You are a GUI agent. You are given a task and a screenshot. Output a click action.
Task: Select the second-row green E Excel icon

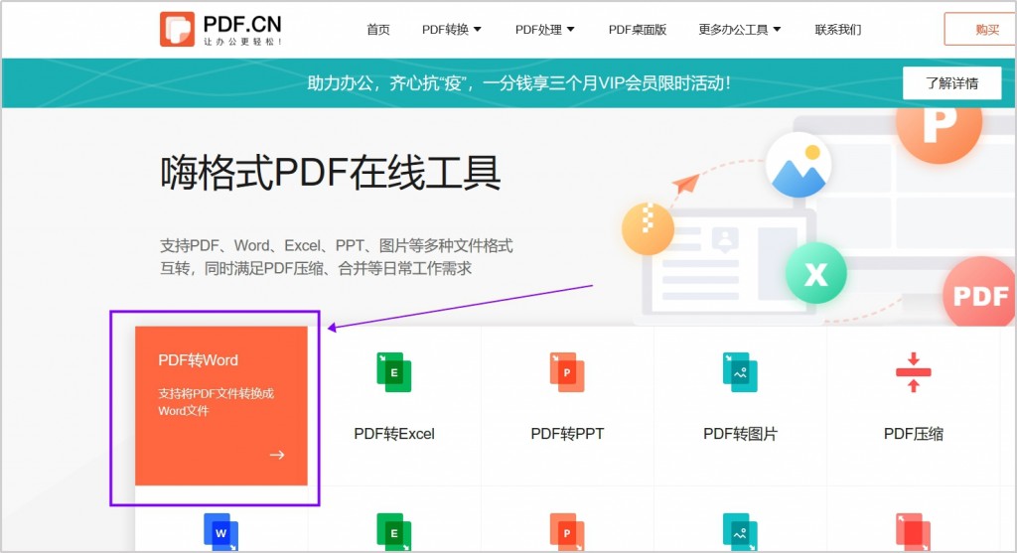pyautogui.click(x=393, y=532)
